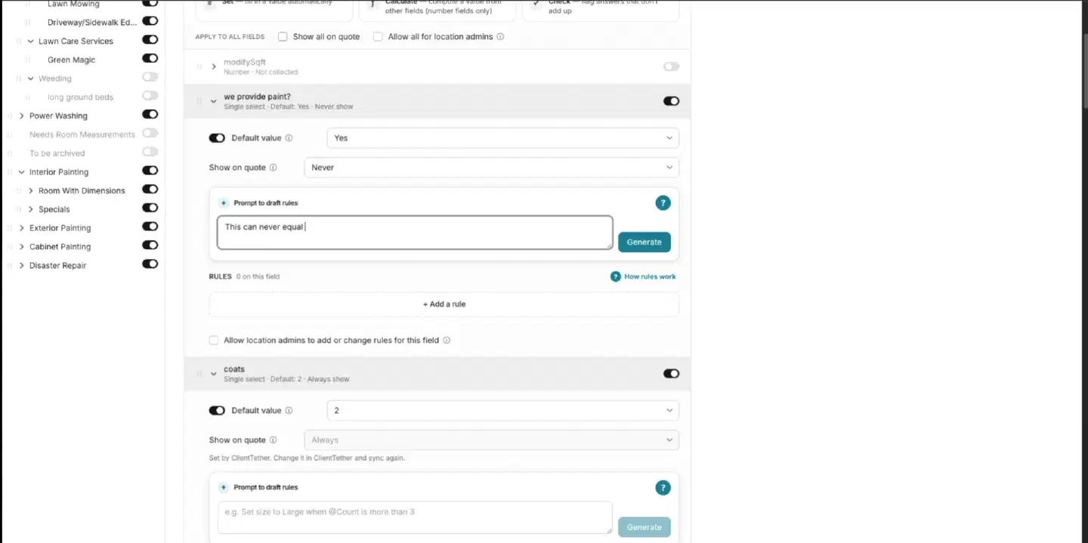Click Show on quote info icon under coats
Image resolution: width=1088 pixels, height=543 pixels.
(x=273, y=440)
